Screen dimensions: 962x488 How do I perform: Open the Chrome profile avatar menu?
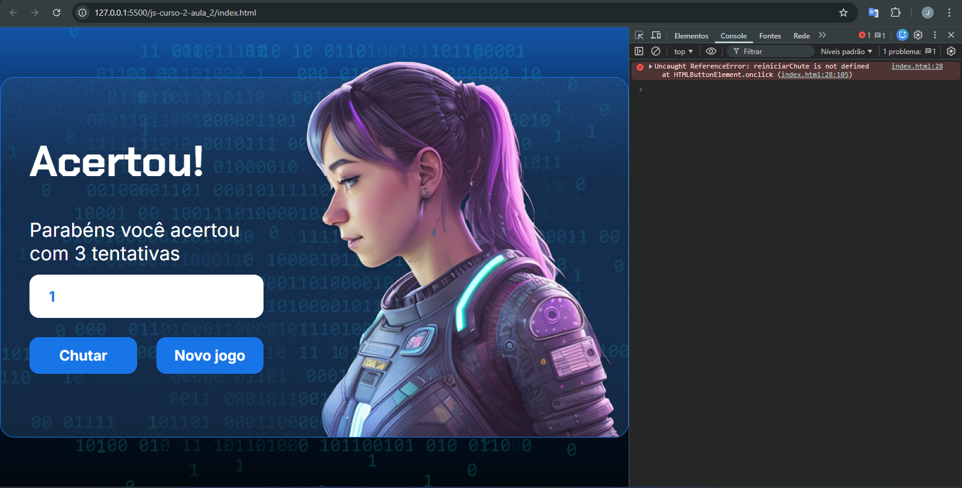click(x=928, y=13)
